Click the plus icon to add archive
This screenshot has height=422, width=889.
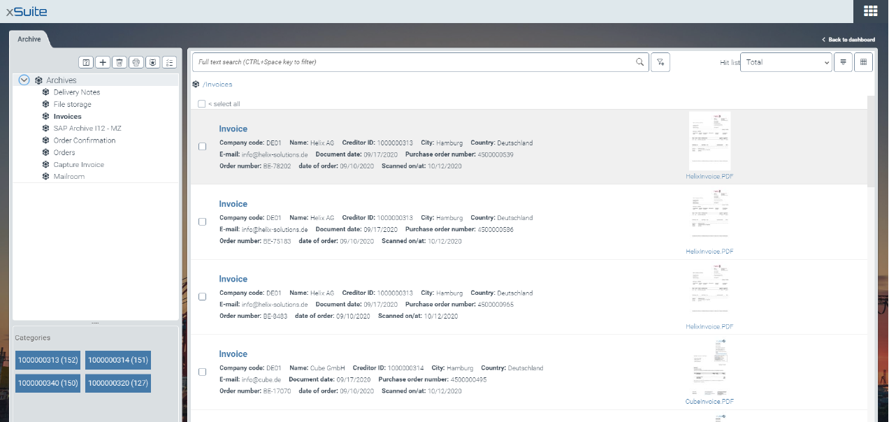(x=103, y=62)
